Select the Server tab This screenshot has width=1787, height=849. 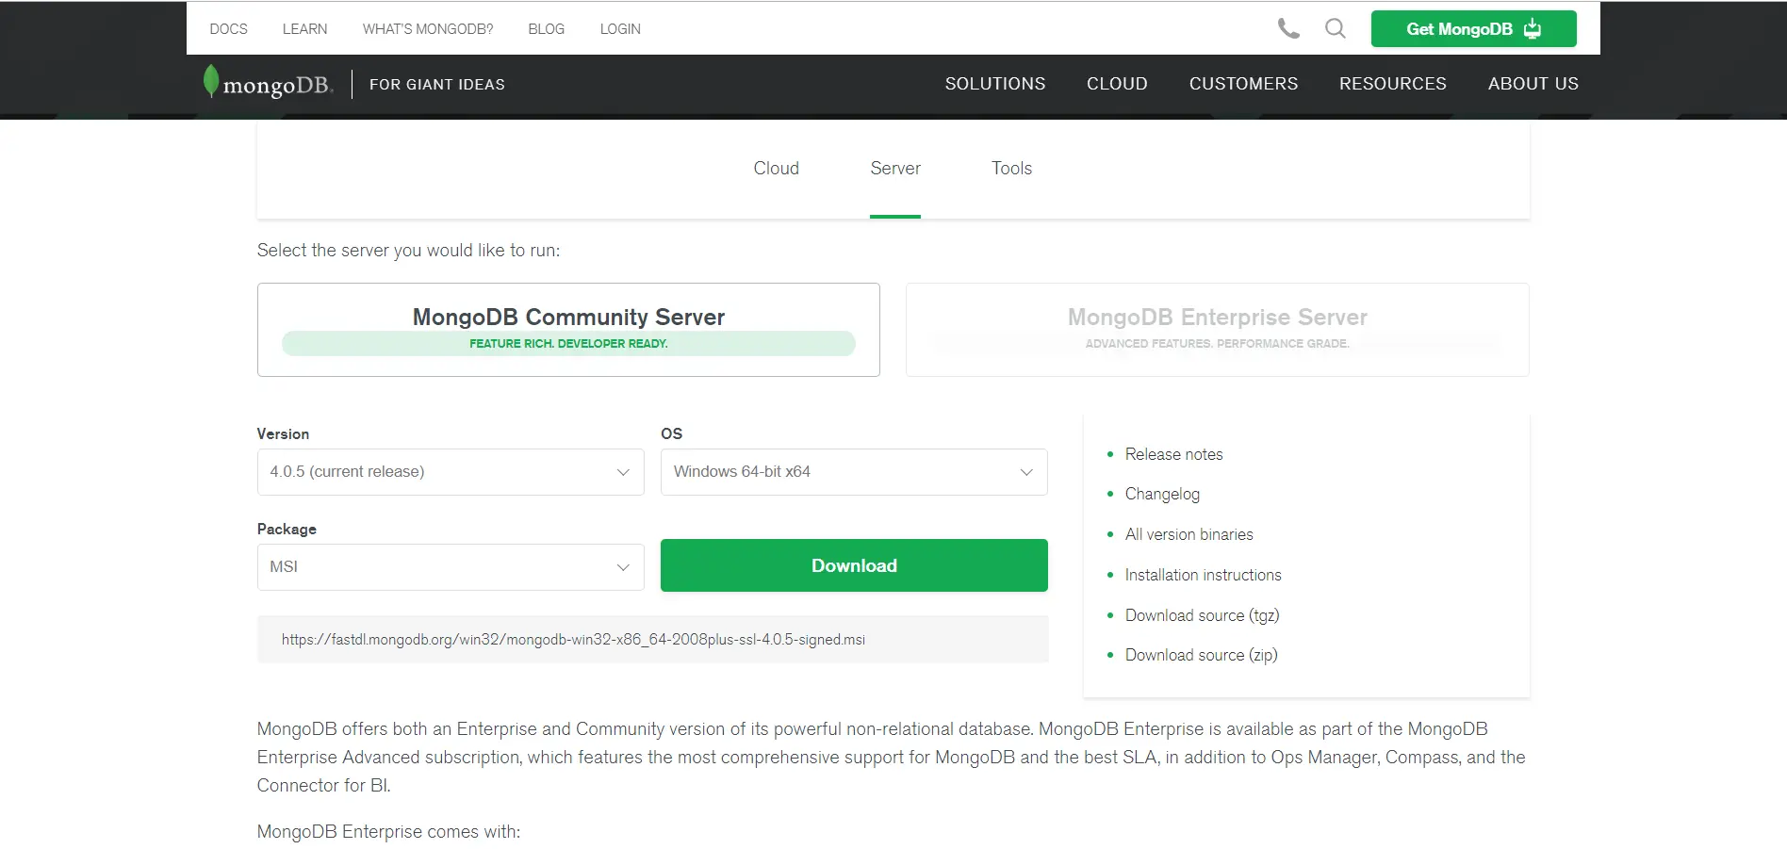coord(894,168)
